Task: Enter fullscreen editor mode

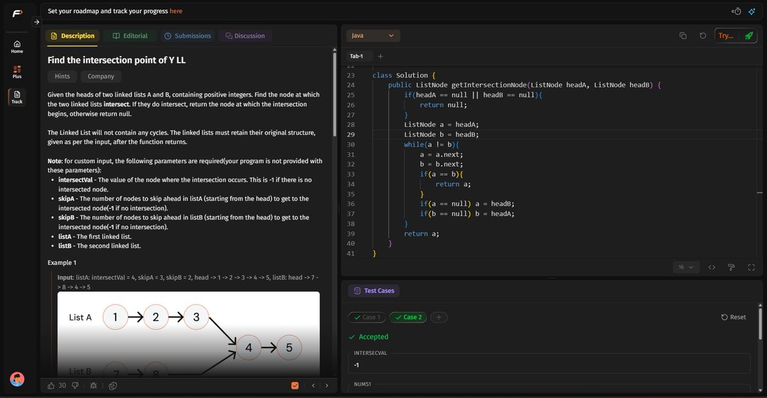Action: (x=751, y=267)
